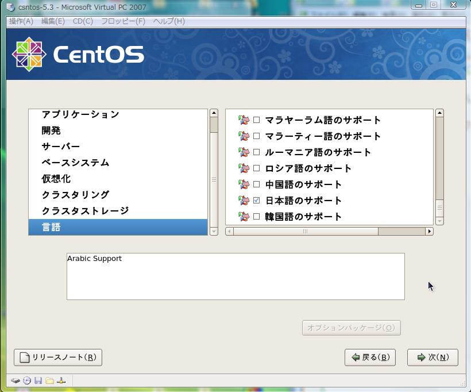Click the horizontal scrollbar right arrow

pos(429,232)
